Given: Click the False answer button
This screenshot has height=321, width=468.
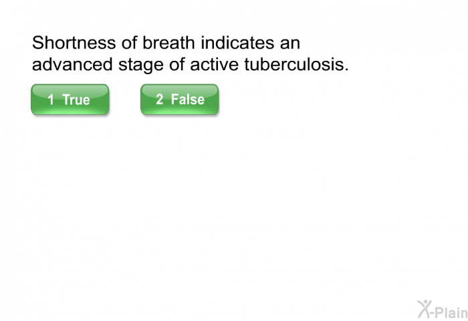Looking at the screenshot, I should point(179,100).
